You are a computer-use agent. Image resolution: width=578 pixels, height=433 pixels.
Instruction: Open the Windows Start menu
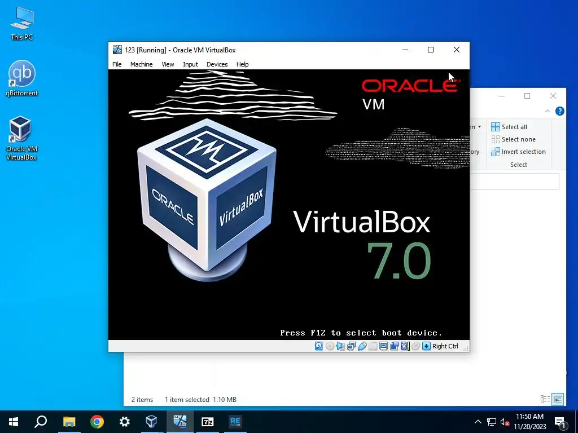click(14, 422)
